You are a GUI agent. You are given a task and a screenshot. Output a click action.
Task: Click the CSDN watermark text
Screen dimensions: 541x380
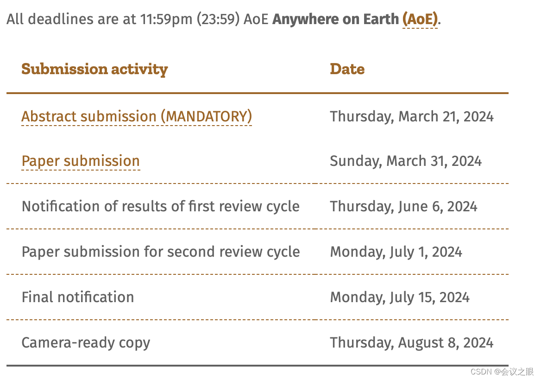coord(502,372)
